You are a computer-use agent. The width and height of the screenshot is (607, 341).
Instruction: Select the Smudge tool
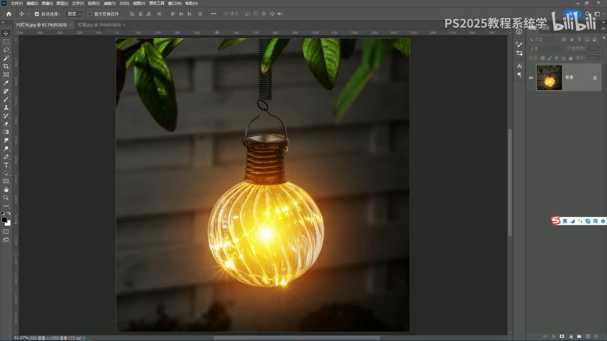pyautogui.click(x=6, y=140)
